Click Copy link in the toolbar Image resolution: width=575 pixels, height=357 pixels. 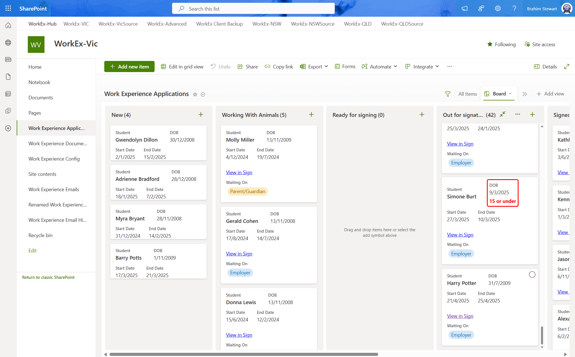point(279,67)
